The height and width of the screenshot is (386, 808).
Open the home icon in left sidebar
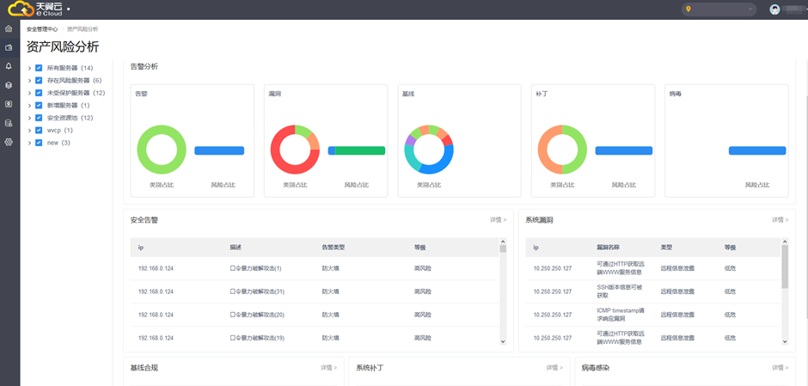[9, 28]
